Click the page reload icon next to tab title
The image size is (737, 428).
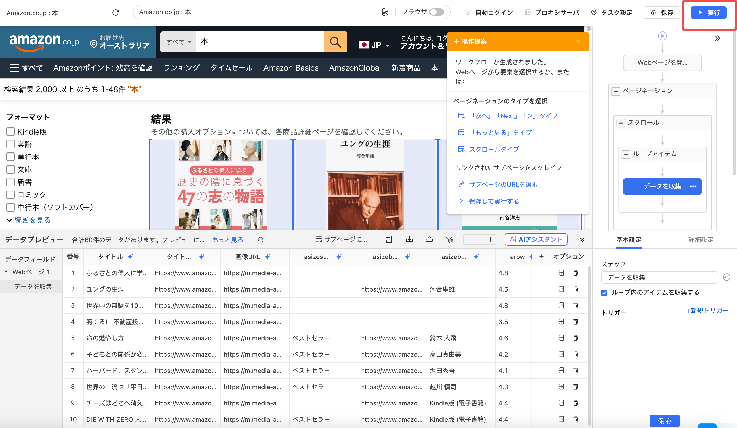[116, 13]
